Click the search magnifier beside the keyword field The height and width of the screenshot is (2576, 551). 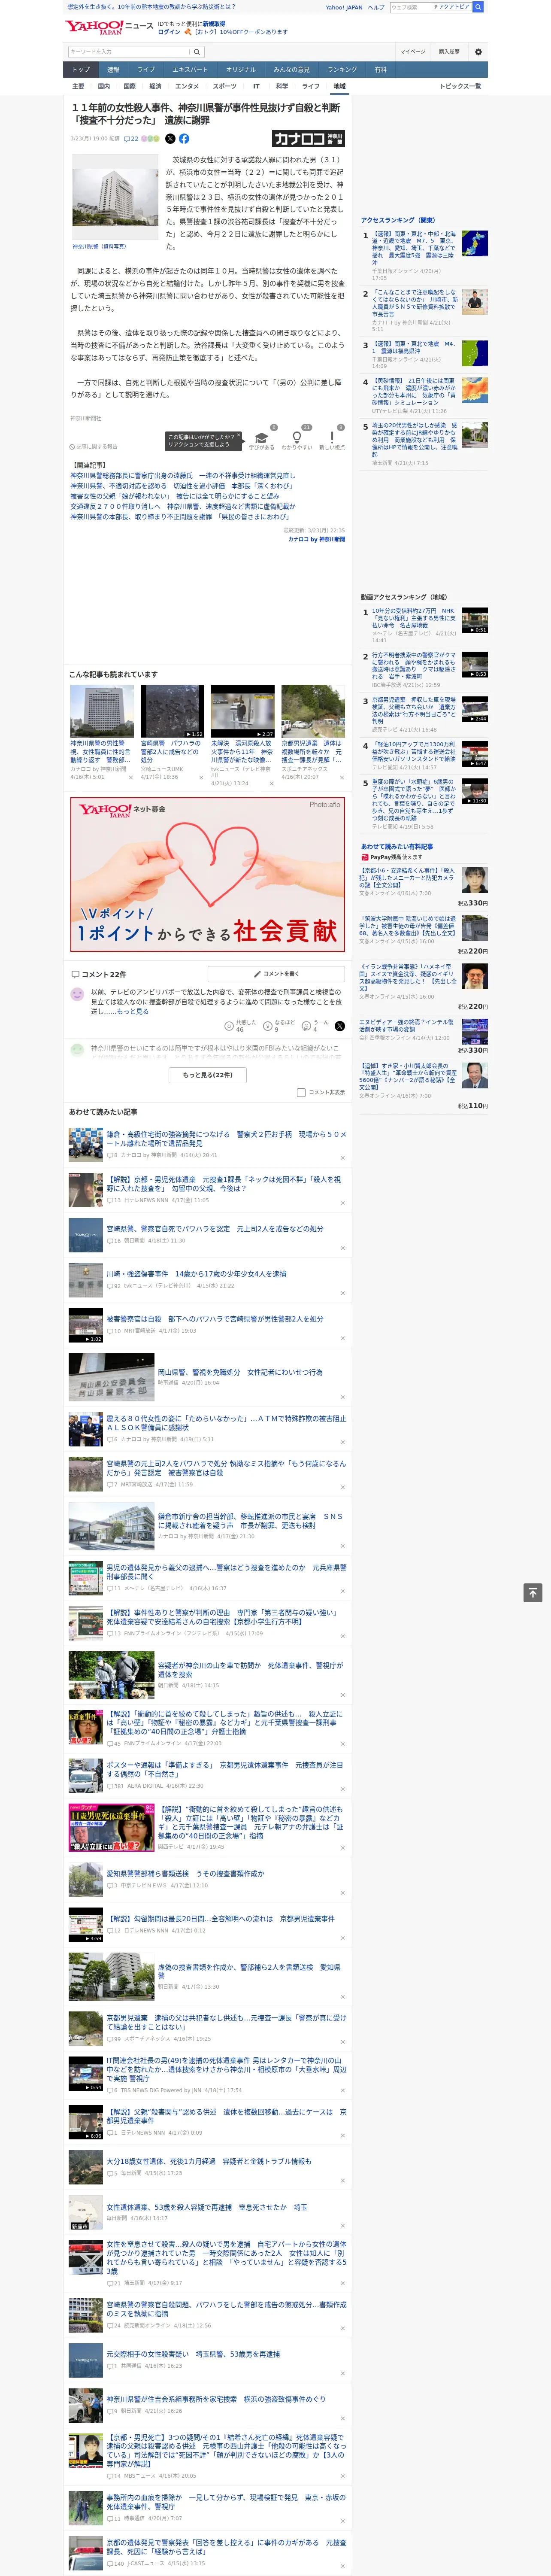[x=197, y=52]
